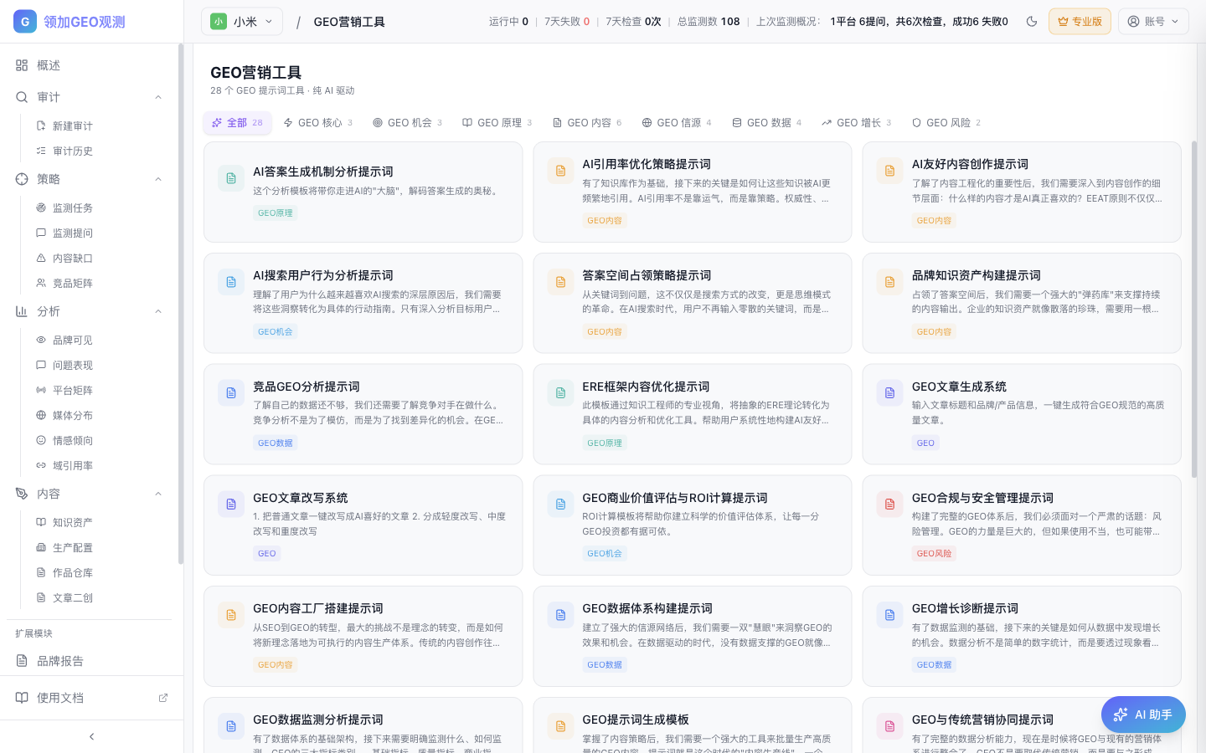Open the GEO数据体系构建提示词 card title

pyautogui.click(x=647, y=608)
